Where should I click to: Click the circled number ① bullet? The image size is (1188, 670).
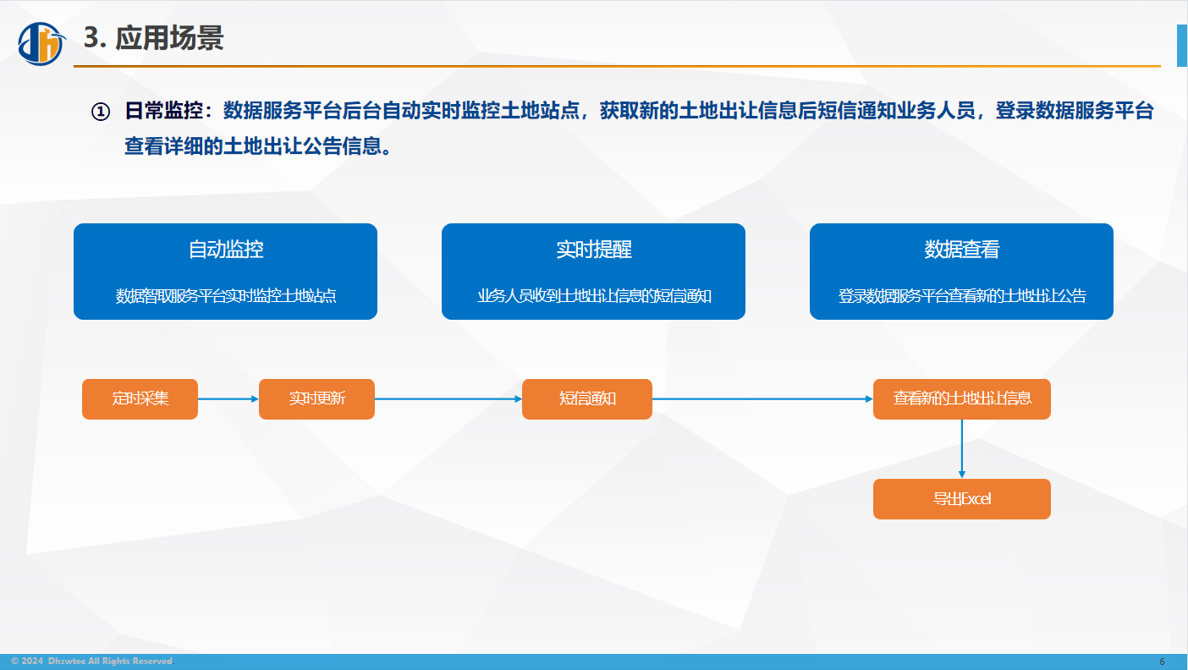coord(101,112)
